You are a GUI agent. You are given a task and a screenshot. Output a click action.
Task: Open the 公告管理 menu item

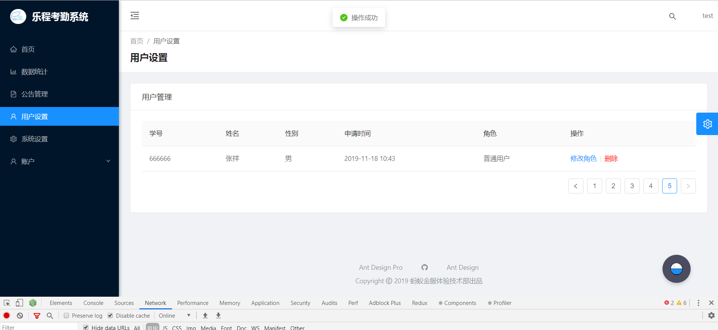59,94
